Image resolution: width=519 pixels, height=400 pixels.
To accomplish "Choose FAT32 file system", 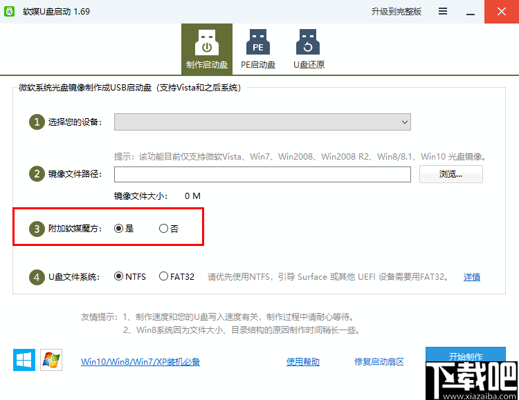I will coord(176,276).
